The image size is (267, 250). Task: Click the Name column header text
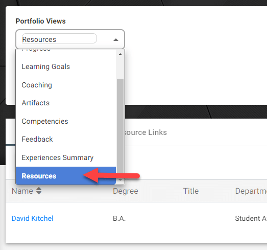[x=22, y=191]
